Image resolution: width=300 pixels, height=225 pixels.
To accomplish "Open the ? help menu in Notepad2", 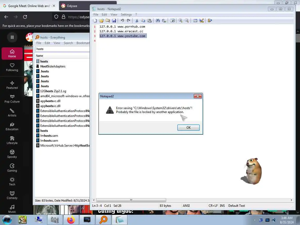I will (136, 15).
